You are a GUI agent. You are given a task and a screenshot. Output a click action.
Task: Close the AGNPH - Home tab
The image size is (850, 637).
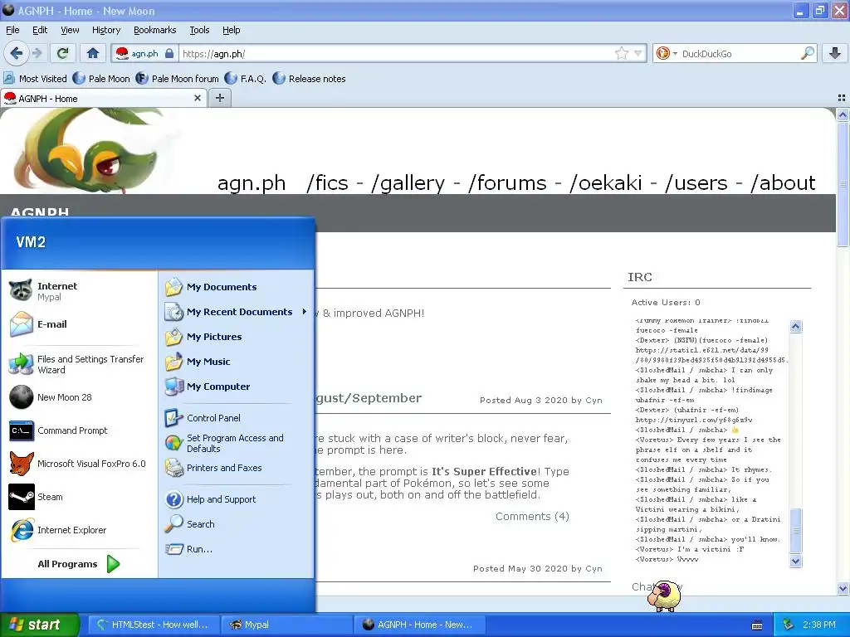198,98
